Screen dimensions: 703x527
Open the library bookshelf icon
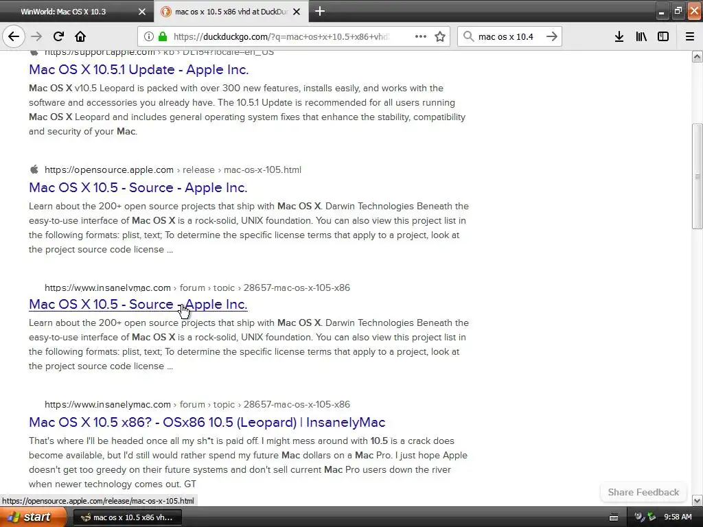(x=641, y=36)
